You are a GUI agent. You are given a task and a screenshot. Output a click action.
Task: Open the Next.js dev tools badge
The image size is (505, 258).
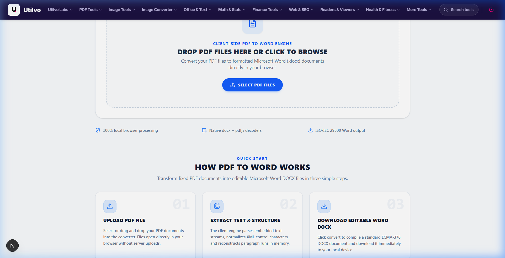12,246
